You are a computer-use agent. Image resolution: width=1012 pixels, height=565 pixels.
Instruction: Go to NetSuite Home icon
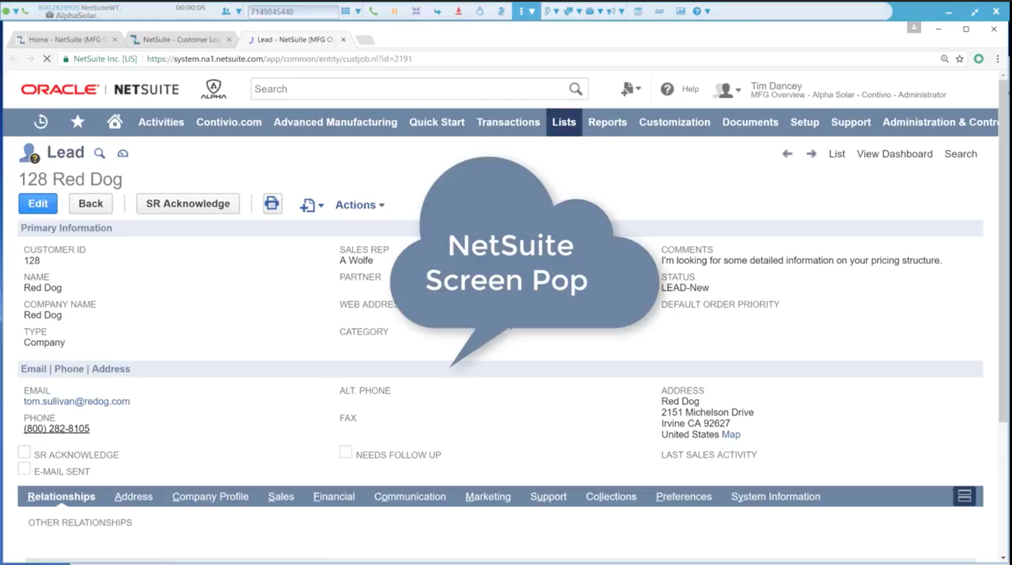(x=115, y=121)
